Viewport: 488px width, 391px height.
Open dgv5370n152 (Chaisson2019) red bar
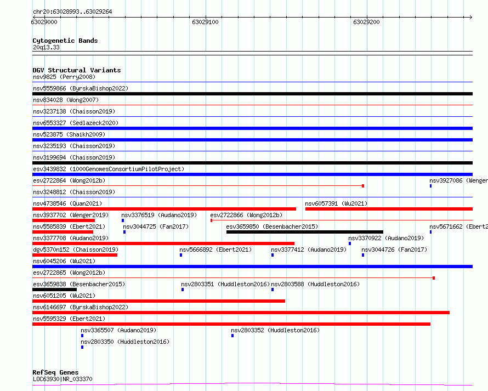point(75,255)
